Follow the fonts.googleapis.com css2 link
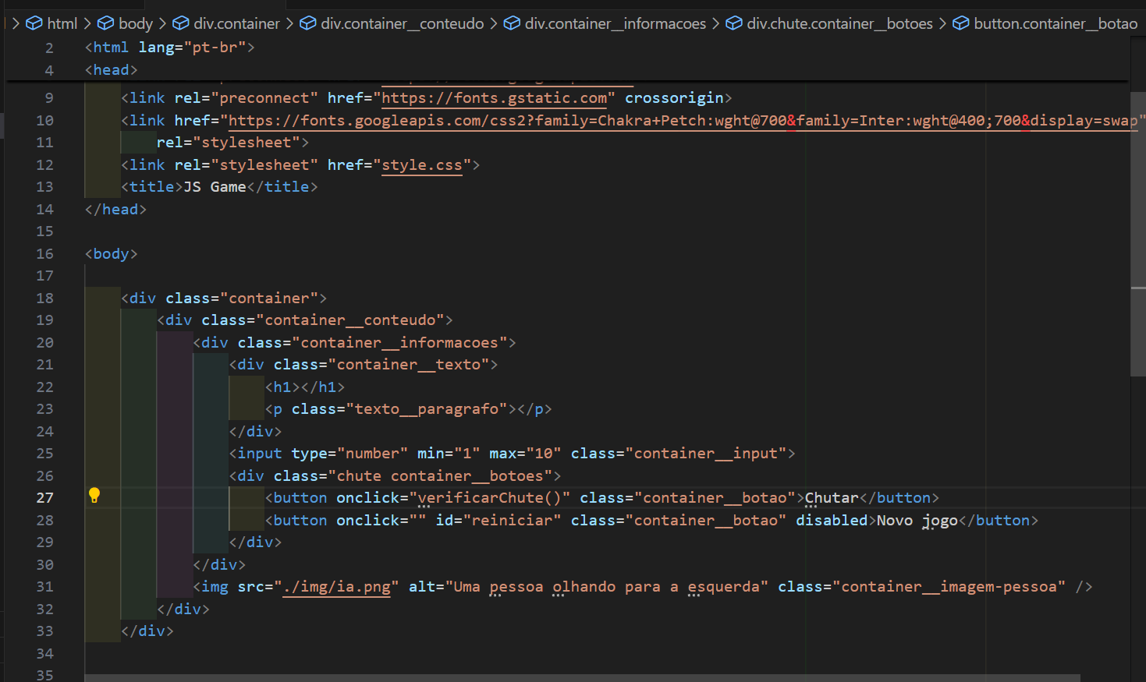This screenshot has height=682, width=1146. 683,121
